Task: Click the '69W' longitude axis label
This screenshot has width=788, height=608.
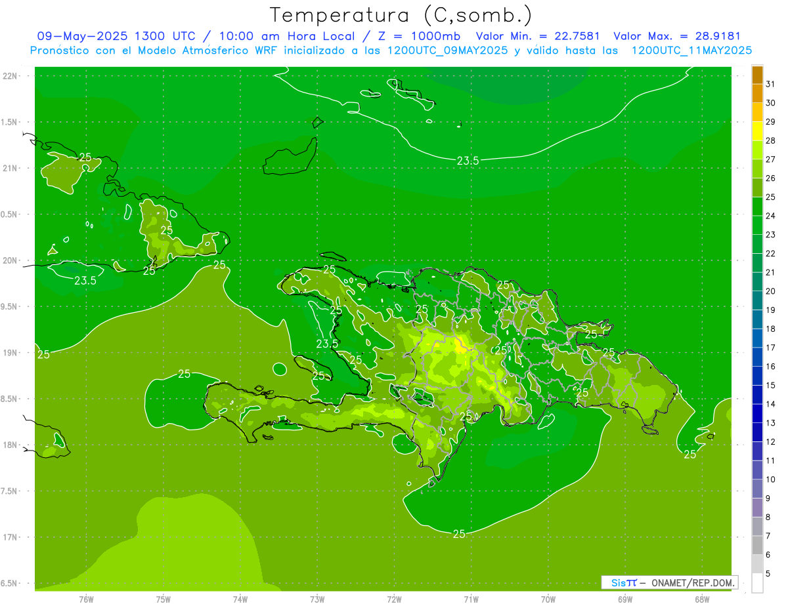Action: [x=625, y=599]
